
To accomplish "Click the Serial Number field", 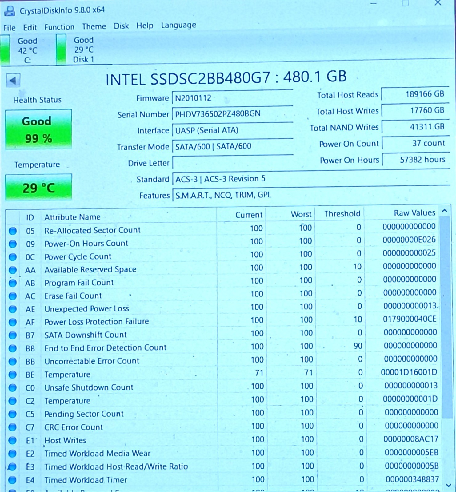I will pos(232,114).
